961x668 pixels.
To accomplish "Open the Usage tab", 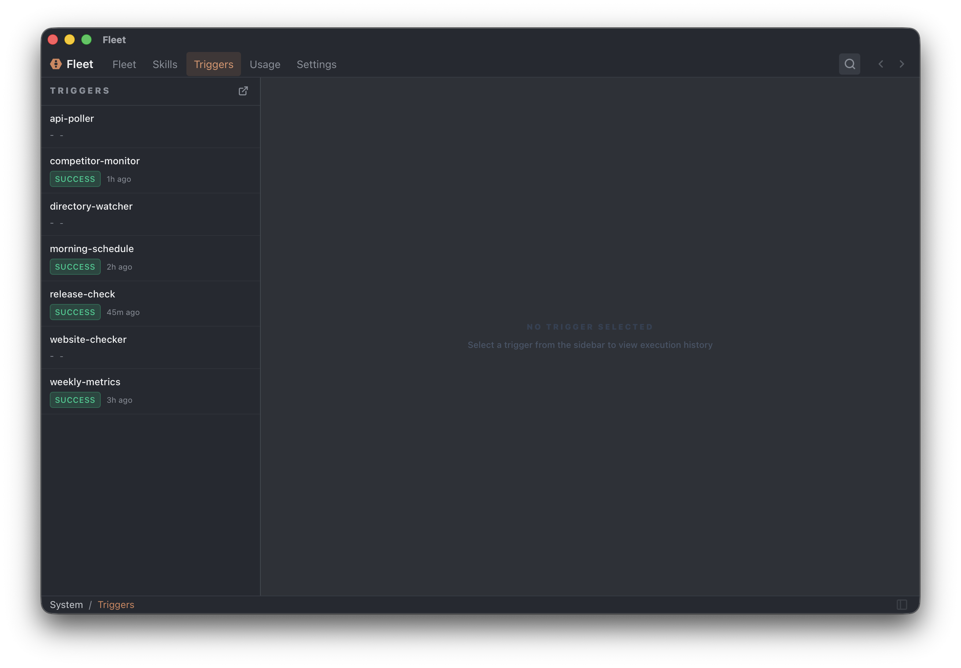I will pyautogui.click(x=265, y=64).
